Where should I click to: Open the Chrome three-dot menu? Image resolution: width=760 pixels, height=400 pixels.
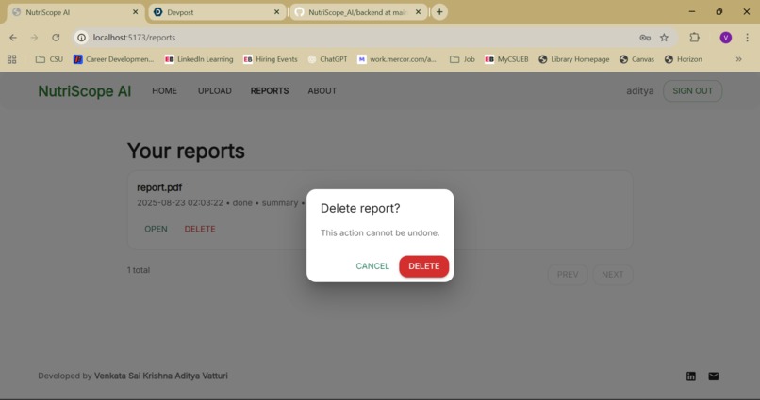(x=747, y=38)
